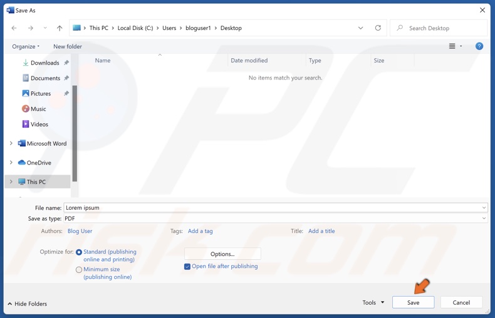The height and width of the screenshot is (318, 495).
Task: Open Videos folder in sidebar
Action: [39, 125]
